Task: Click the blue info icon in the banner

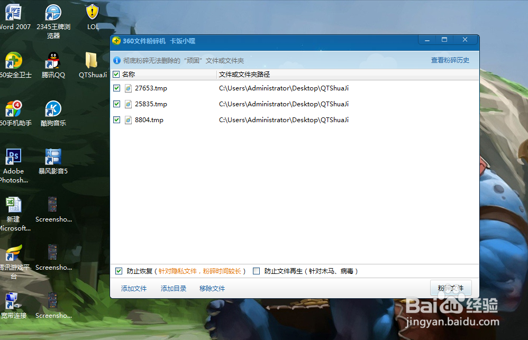Action: click(x=117, y=60)
